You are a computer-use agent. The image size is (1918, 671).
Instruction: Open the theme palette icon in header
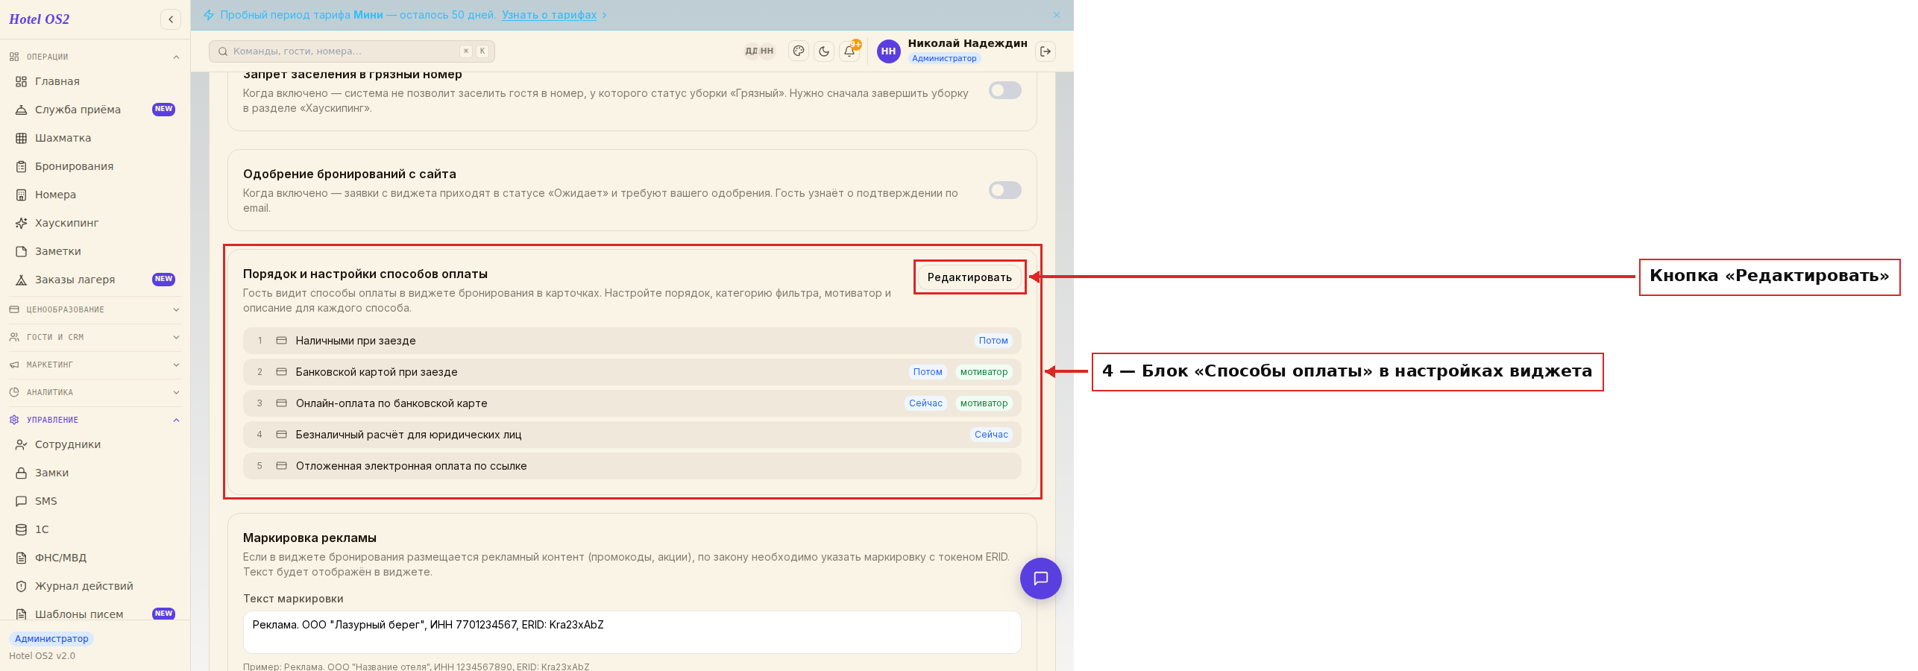click(x=799, y=51)
